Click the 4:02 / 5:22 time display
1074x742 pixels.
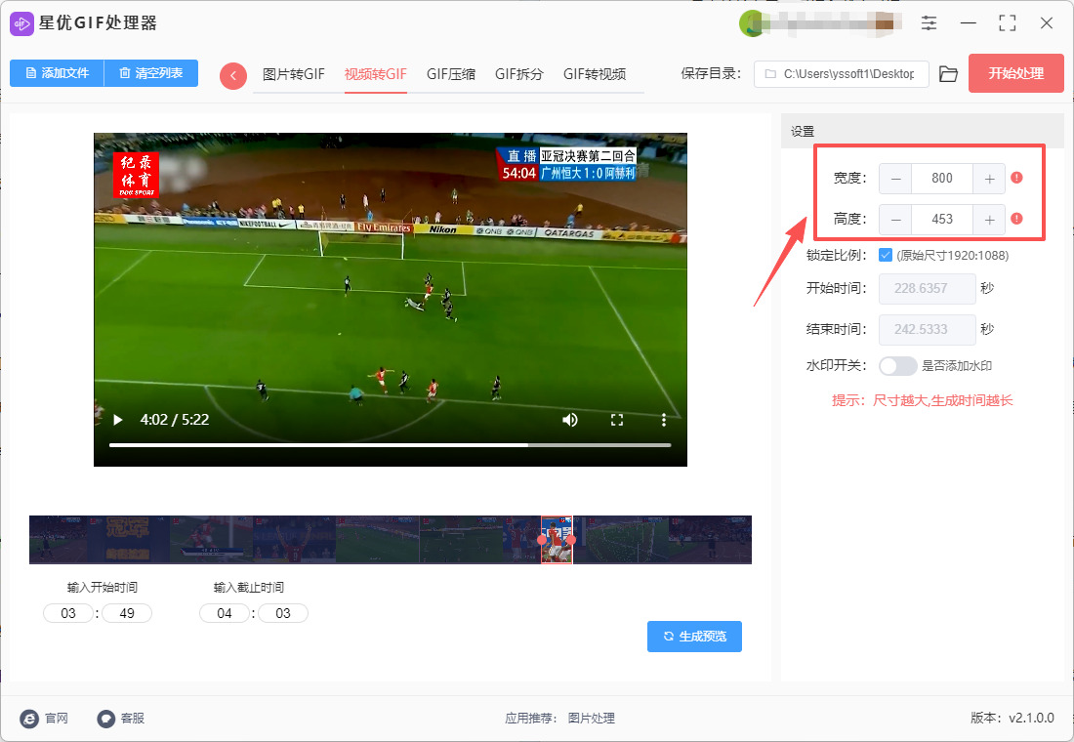[x=175, y=420]
